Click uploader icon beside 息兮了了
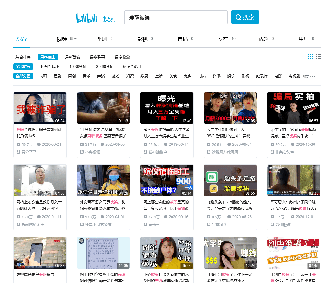 pos(19,152)
